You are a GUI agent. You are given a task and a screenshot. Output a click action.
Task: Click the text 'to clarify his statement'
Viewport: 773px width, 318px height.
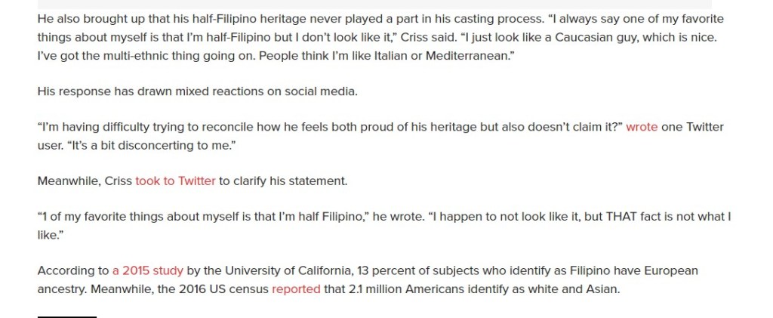[283, 181]
